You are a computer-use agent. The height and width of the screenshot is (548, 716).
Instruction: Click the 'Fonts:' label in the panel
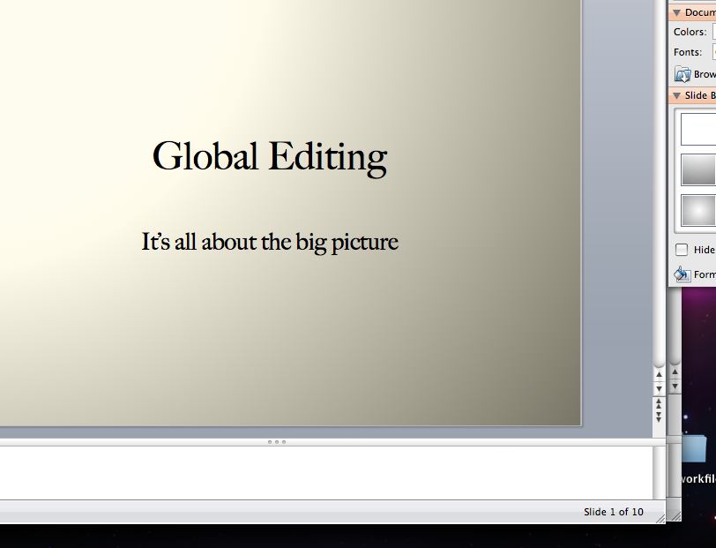(x=688, y=52)
